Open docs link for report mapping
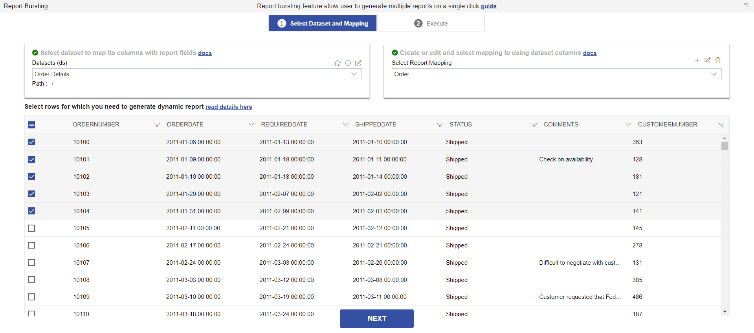This screenshot has width=754, height=333. pos(589,53)
